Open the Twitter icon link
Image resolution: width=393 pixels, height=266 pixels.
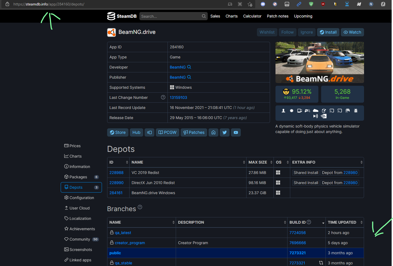click(x=225, y=132)
